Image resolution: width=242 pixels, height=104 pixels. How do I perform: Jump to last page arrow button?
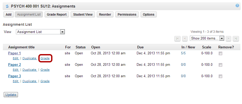click(x=236, y=38)
